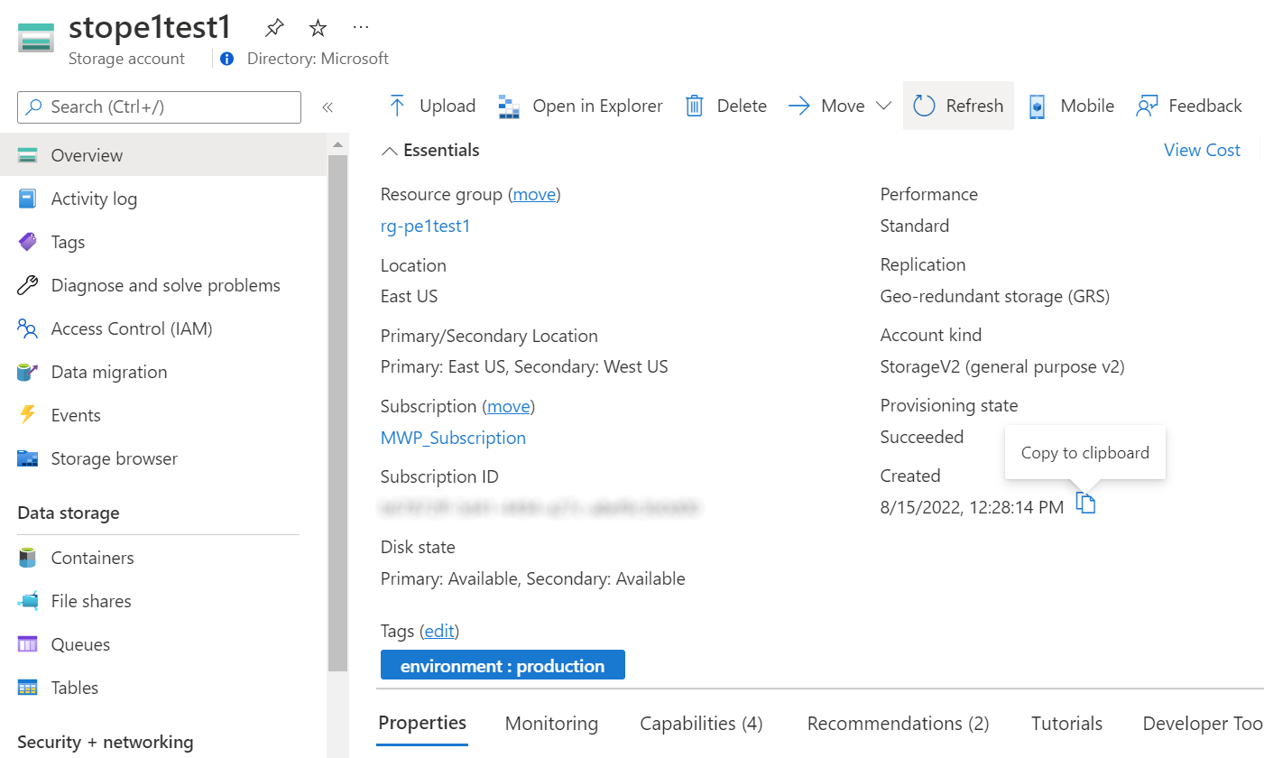Click the Queues icon in sidebar
The height and width of the screenshot is (758, 1264).
[27, 644]
